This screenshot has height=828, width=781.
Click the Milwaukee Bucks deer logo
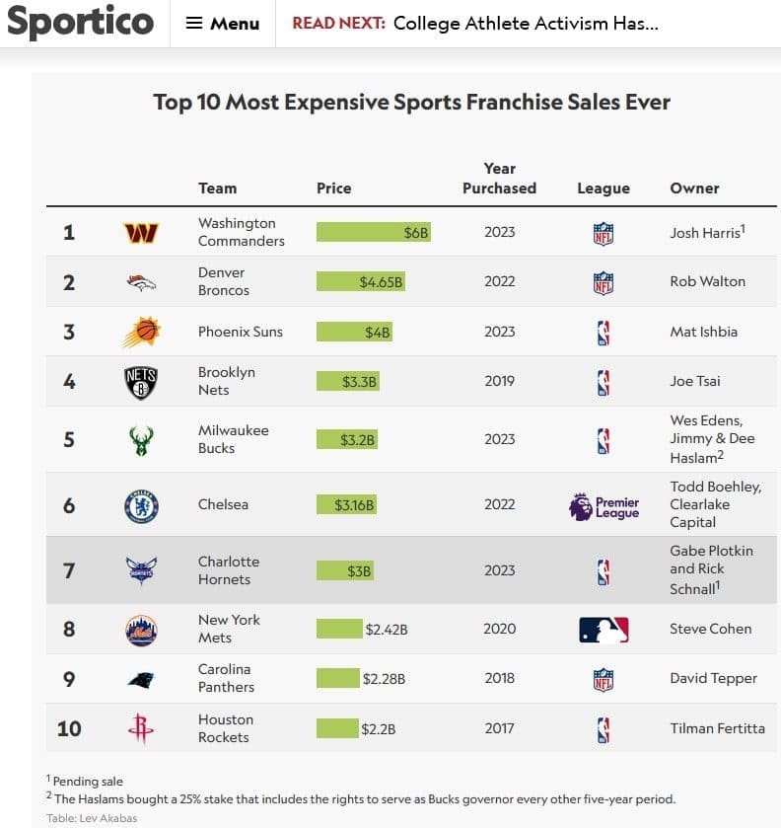(141, 440)
